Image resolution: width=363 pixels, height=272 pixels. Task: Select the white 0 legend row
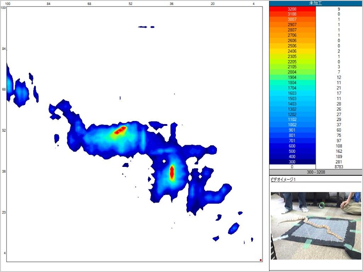pyautogui.click(x=292, y=167)
